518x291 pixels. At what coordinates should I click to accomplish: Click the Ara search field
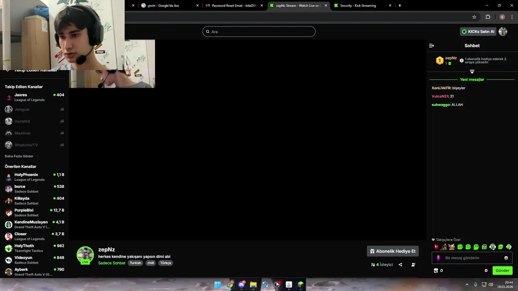tap(259, 32)
